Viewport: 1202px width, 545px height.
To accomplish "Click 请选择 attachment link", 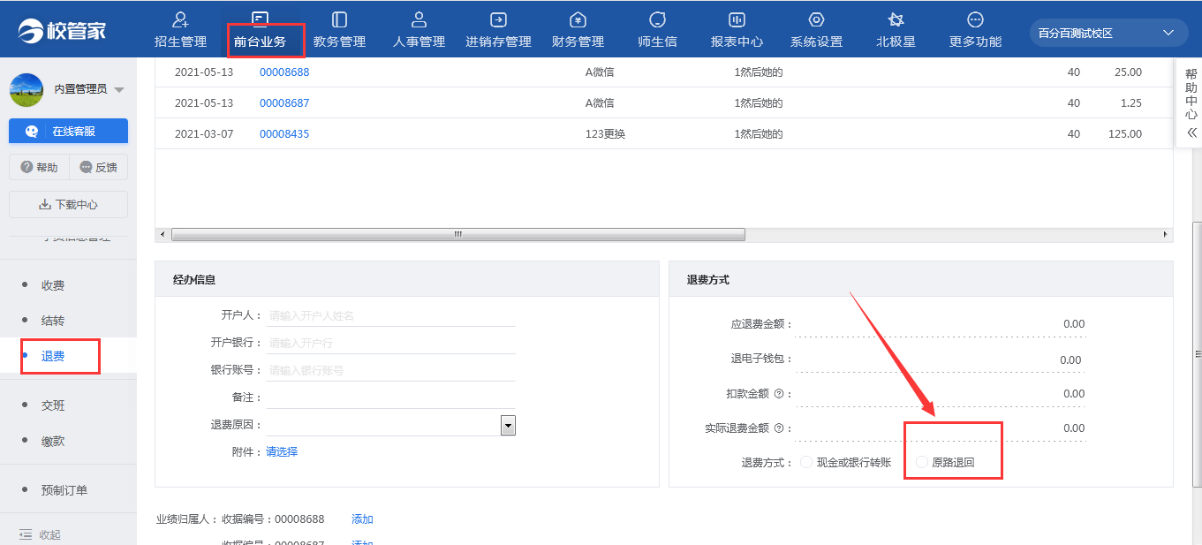I will (x=282, y=451).
